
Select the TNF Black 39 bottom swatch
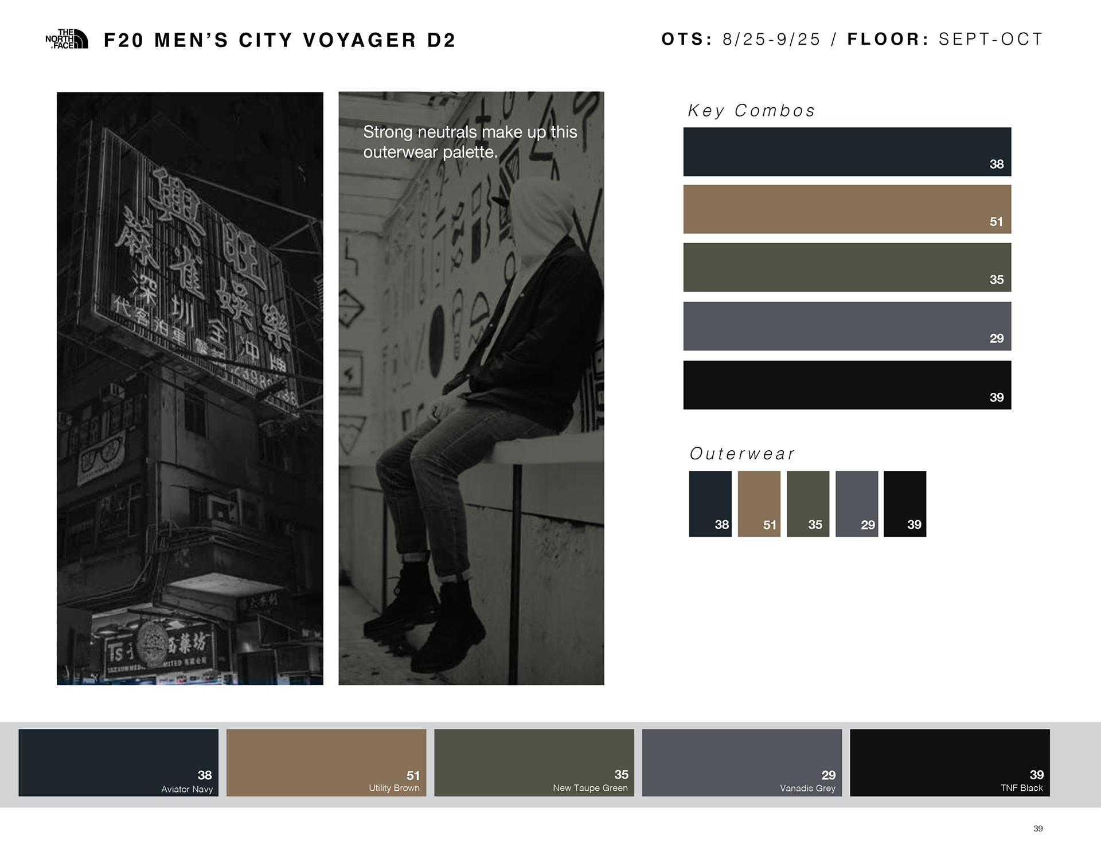click(950, 763)
